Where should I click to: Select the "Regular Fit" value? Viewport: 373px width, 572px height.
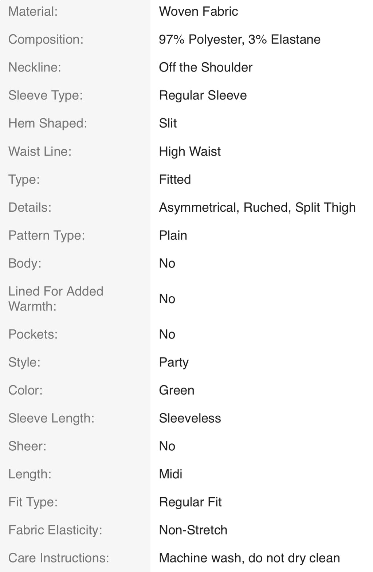(190, 502)
